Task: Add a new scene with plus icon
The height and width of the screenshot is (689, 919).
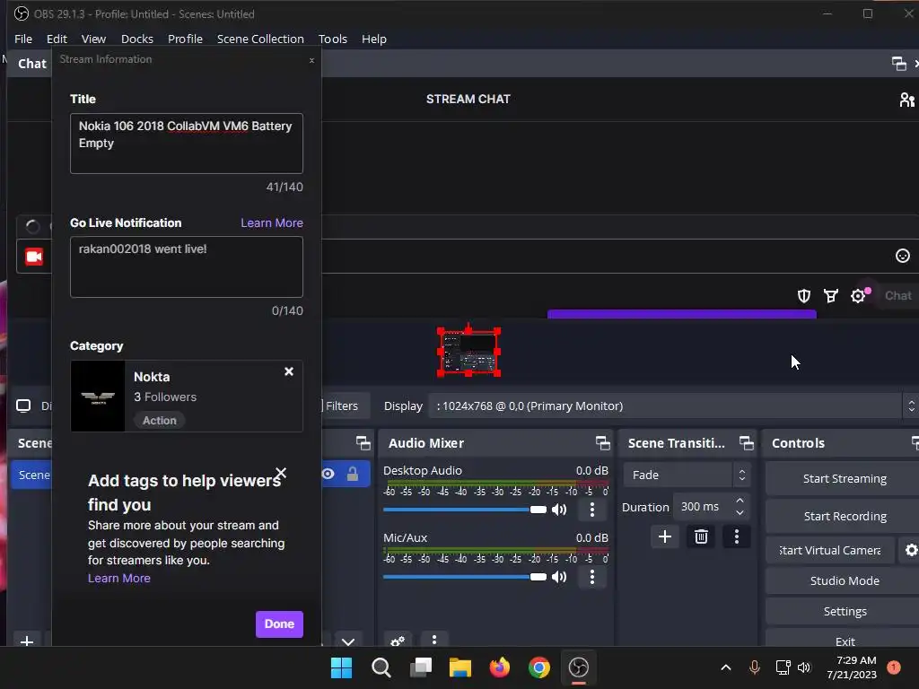Action: [x=27, y=641]
